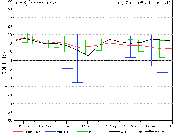Screen dimensions: 173x133
Task: Click the 09 Aug axis label
Action: click(x=67, y=126)
